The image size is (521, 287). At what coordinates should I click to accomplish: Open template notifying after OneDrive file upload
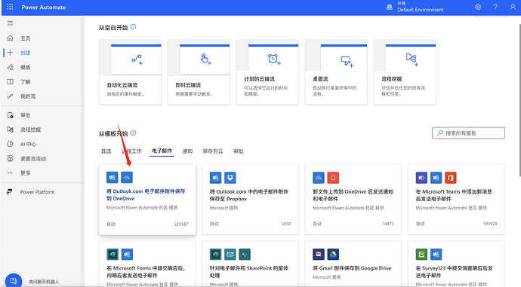pos(353,200)
